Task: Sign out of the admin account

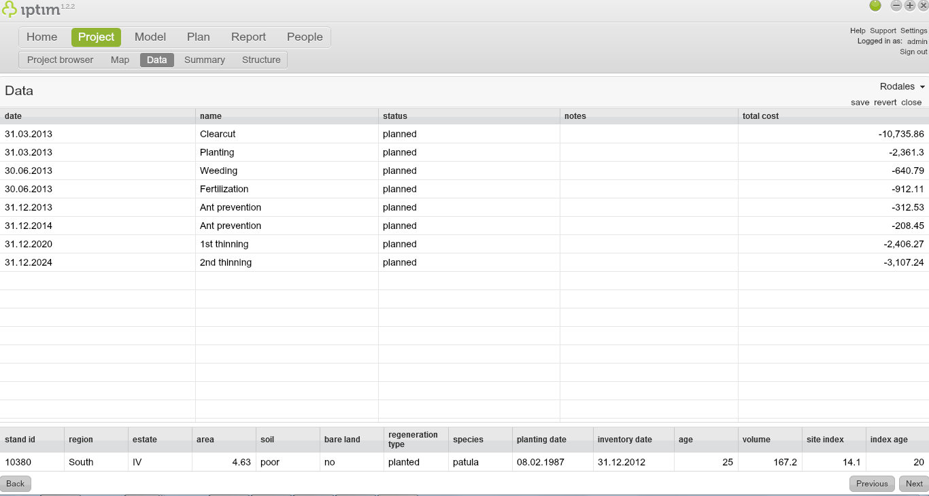Action: tap(913, 52)
